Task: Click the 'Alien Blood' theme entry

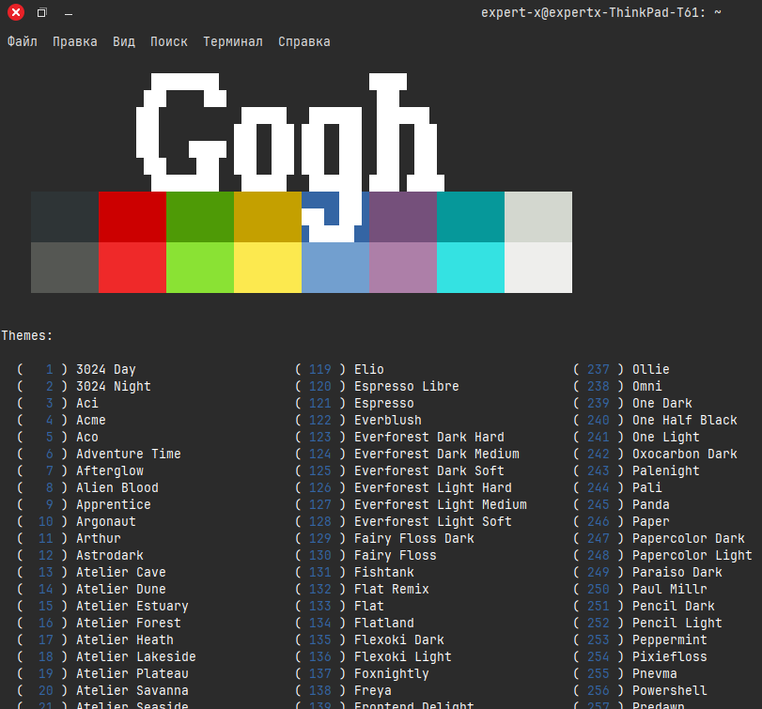Action: point(117,487)
